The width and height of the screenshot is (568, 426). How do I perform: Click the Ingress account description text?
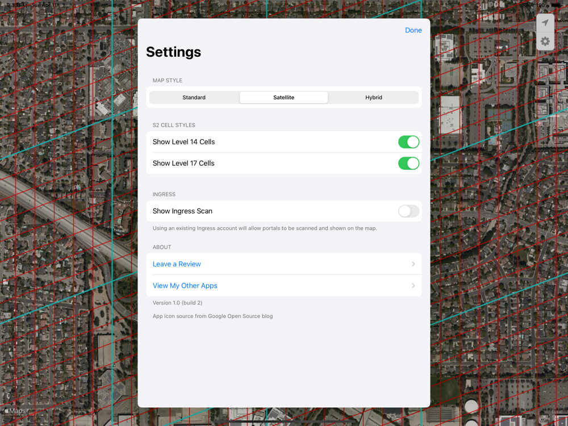[x=265, y=228]
